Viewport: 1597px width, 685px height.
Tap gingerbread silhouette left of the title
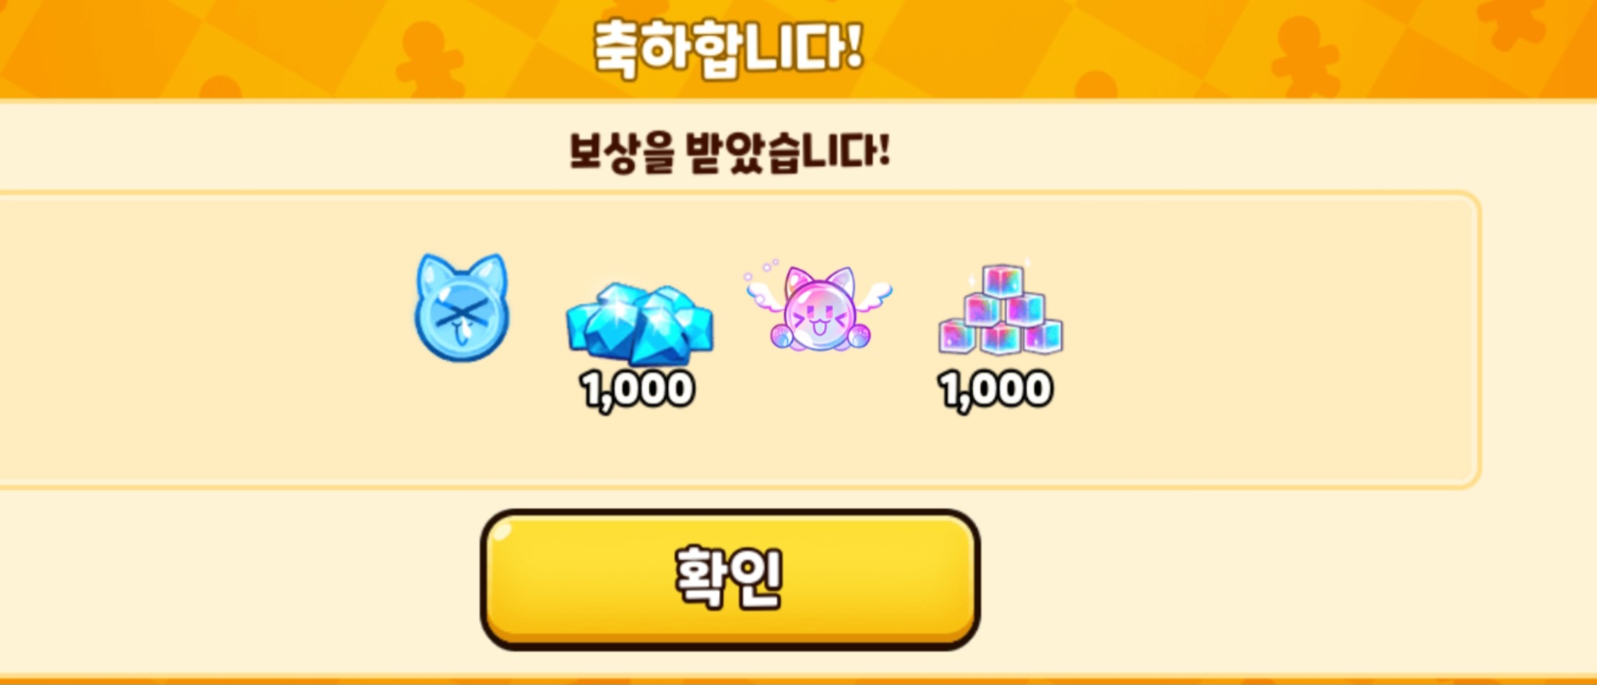(430, 57)
